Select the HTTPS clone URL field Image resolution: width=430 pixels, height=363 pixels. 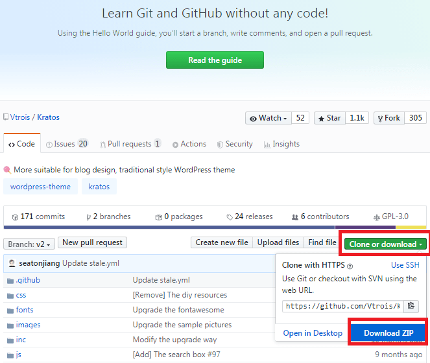(342, 306)
